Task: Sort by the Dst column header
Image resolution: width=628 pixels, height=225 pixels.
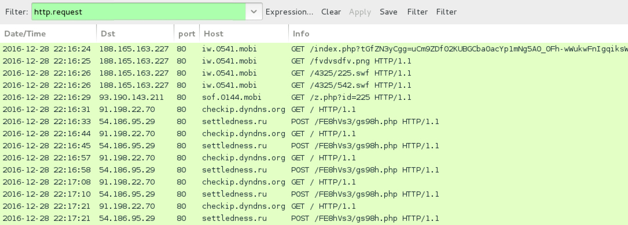Action: 135,34
